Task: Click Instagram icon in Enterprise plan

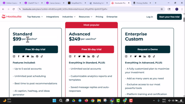Action: click(x=126, y=56)
